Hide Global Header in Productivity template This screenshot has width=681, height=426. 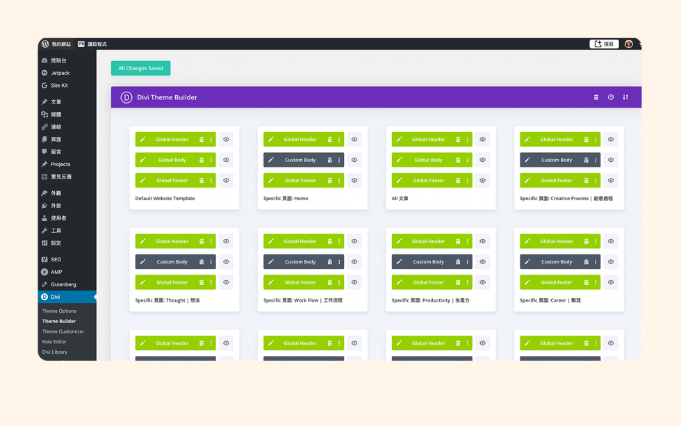(x=482, y=241)
